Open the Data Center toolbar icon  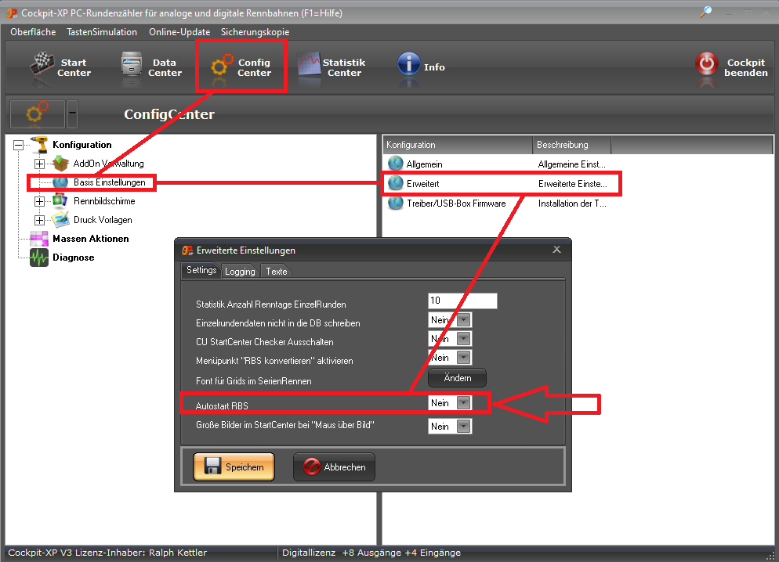coord(135,67)
